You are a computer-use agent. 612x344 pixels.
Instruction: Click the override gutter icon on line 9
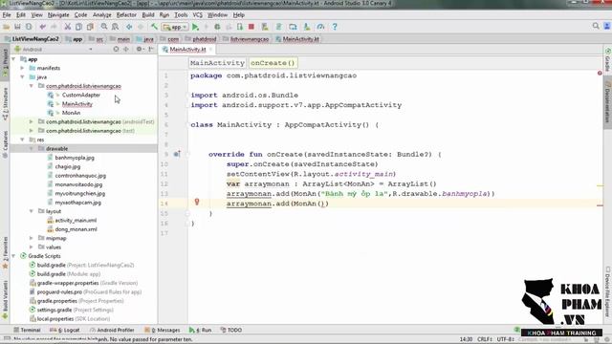point(177,154)
